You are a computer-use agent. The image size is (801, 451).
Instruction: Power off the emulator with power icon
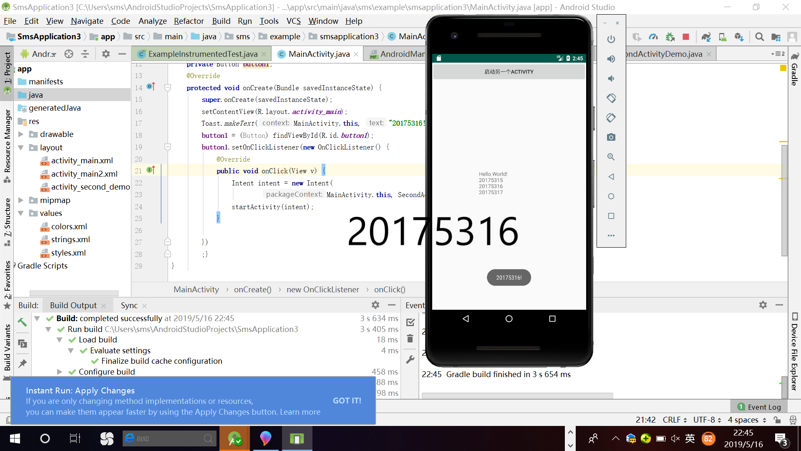click(611, 39)
